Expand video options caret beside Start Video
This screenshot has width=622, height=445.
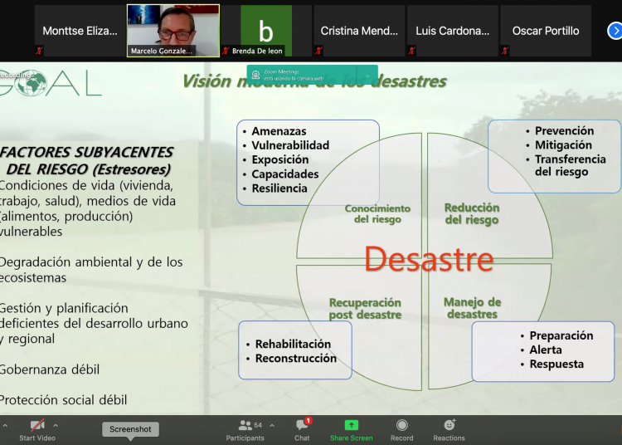(56, 425)
